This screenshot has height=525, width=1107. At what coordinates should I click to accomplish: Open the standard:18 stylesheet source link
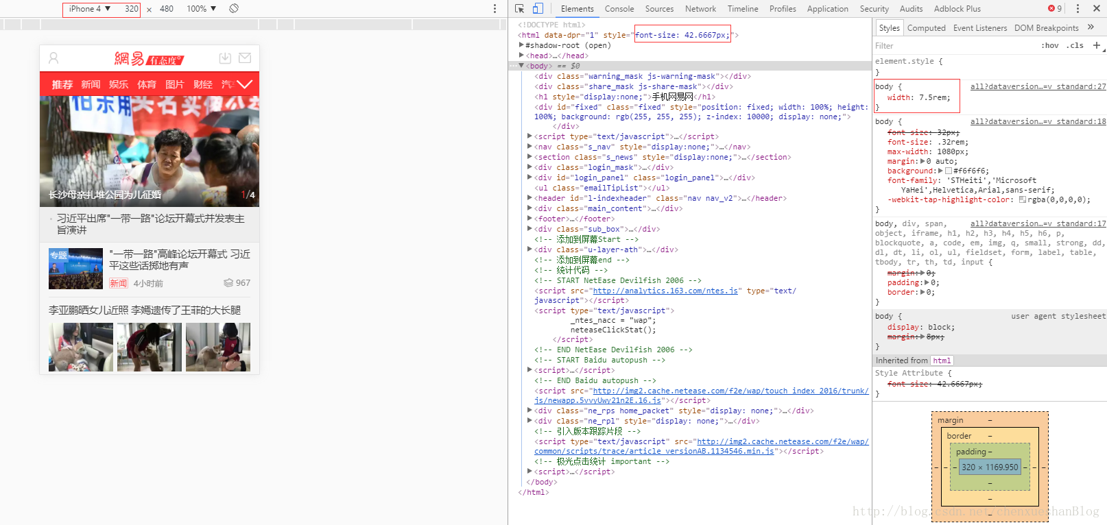(x=1038, y=121)
